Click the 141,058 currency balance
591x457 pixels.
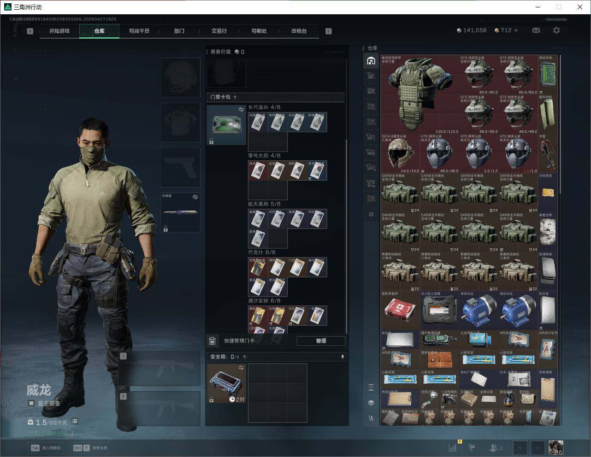coord(475,30)
